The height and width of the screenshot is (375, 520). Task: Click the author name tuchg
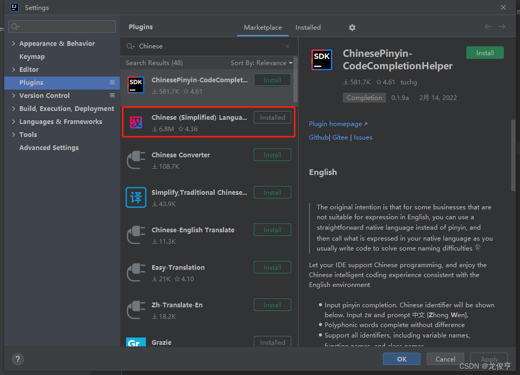coord(408,82)
